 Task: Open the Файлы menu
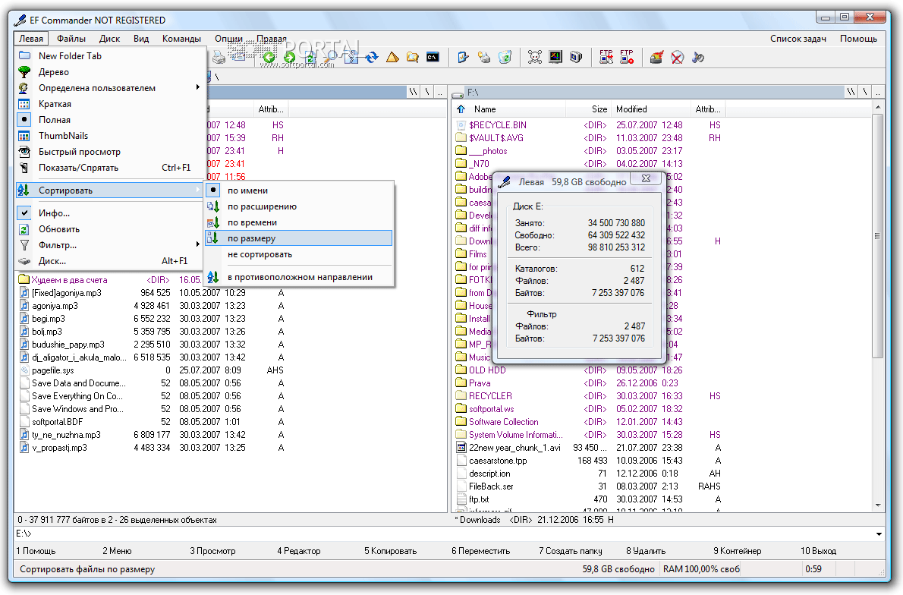[x=71, y=39]
